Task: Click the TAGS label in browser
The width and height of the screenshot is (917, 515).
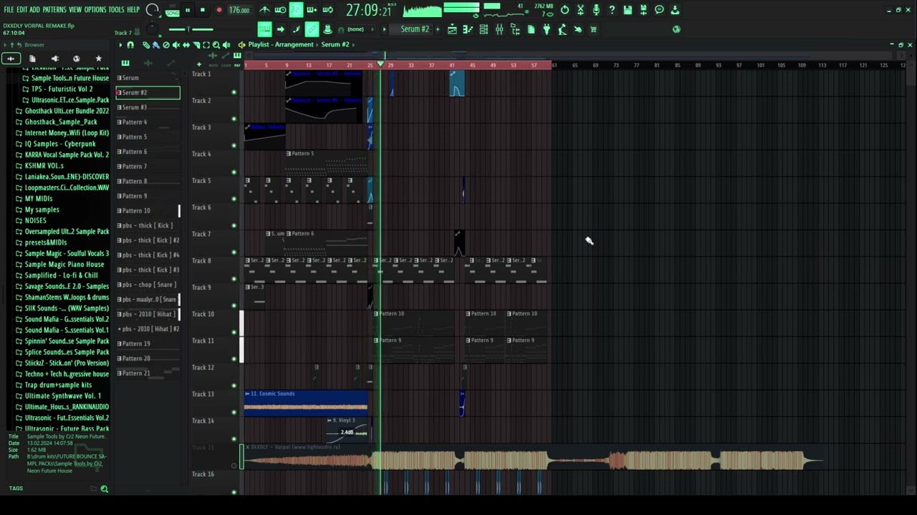Action: click(x=16, y=489)
